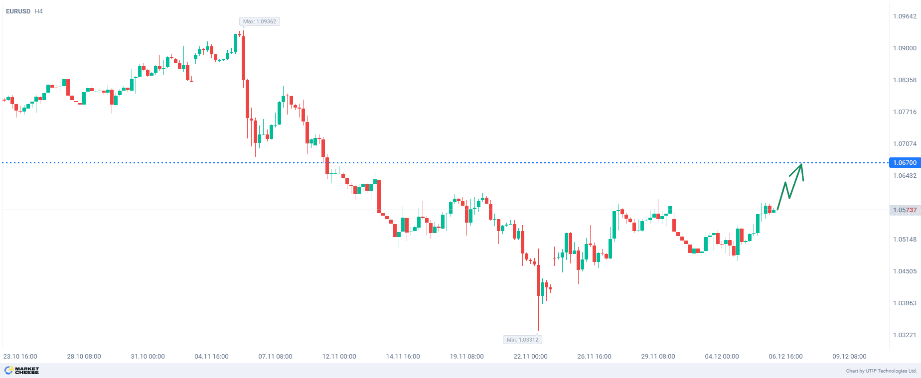Click the Chart by UTIP Technologies link
Screen dimensions: 921x378
[881, 371]
